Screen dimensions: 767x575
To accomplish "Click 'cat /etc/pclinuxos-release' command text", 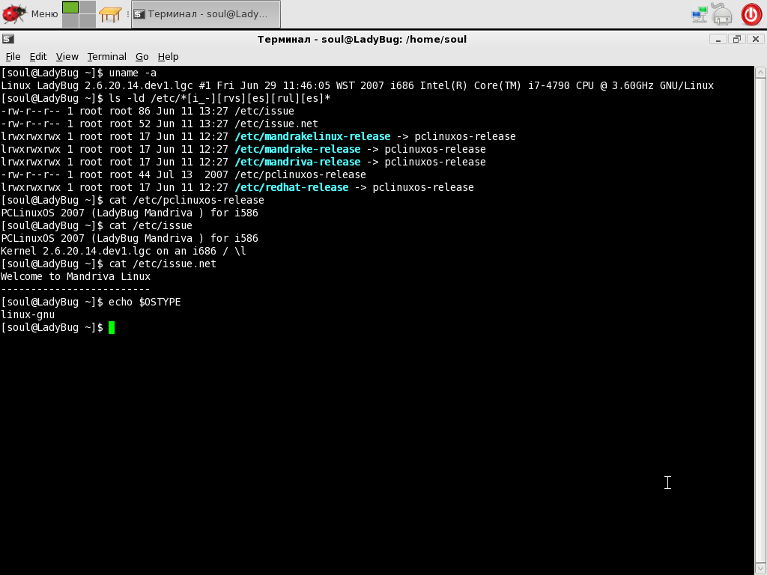I will [x=187, y=200].
